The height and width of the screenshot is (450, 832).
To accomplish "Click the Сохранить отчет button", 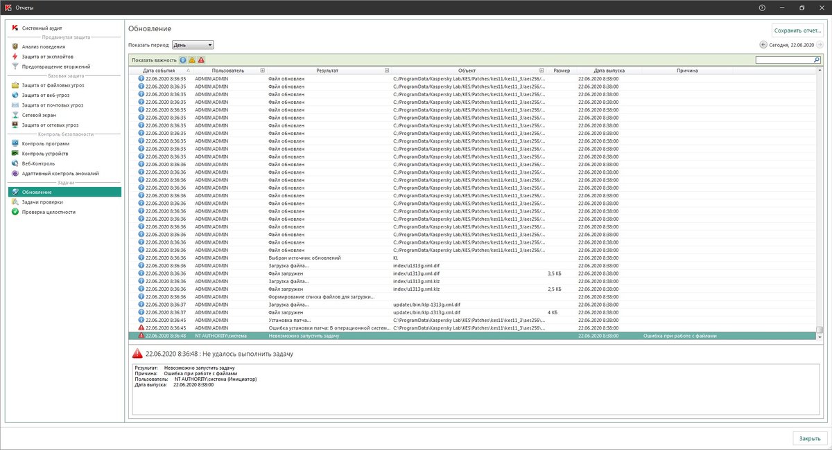I will coord(797,30).
